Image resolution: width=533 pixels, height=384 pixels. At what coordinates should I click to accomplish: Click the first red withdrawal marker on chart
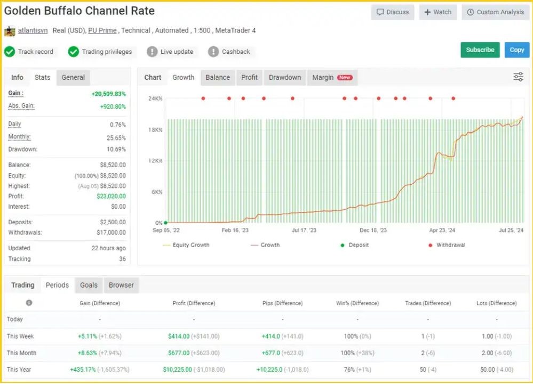(x=203, y=98)
